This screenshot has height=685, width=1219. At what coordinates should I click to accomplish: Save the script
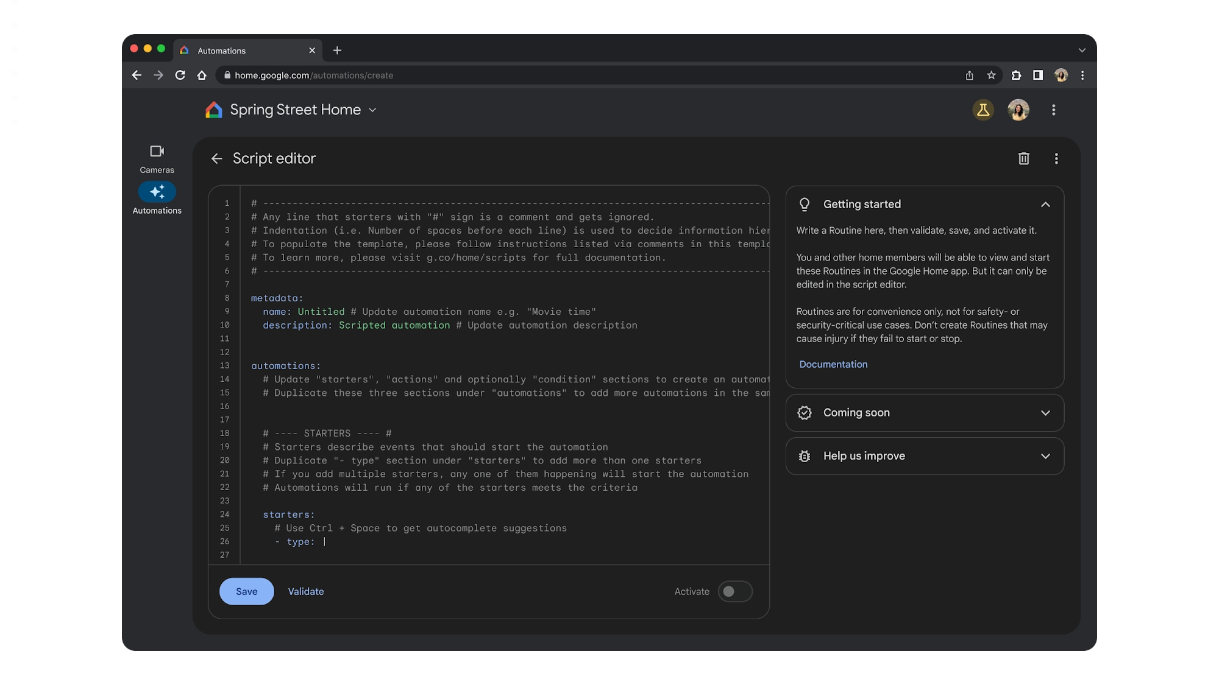247,592
